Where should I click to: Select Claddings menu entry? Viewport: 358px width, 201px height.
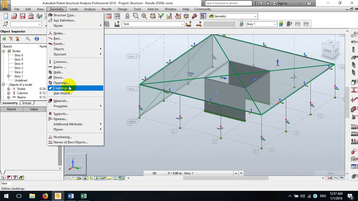point(76,88)
